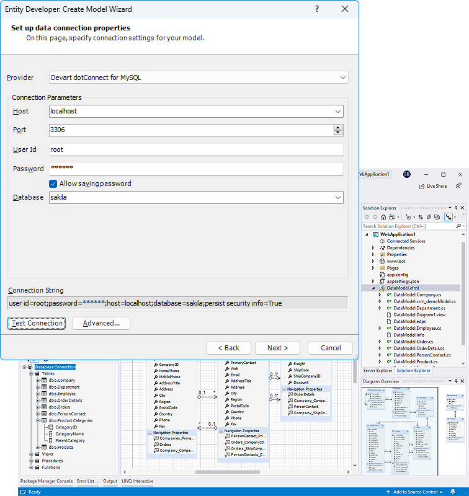Click the Connected Services cloud icon

click(x=382, y=241)
